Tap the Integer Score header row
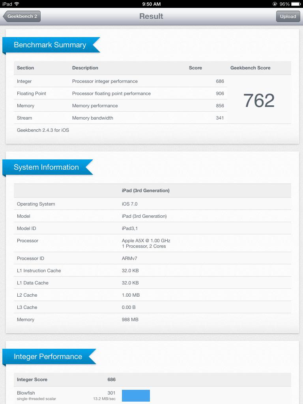The width and height of the screenshot is (303, 404). pyautogui.click(x=153, y=380)
